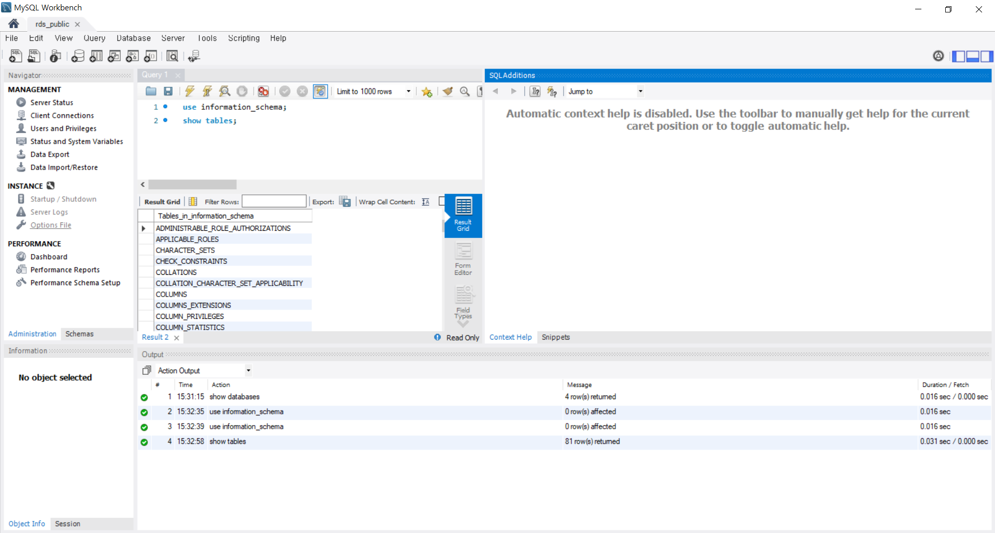The width and height of the screenshot is (995, 533).
Task: Export recordset to external file icon
Action: pos(345,202)
